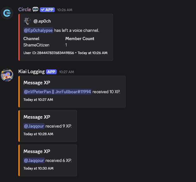Screen dimensions: 196x182
Task: Click the first Message XP embed title
Action: 37,83
